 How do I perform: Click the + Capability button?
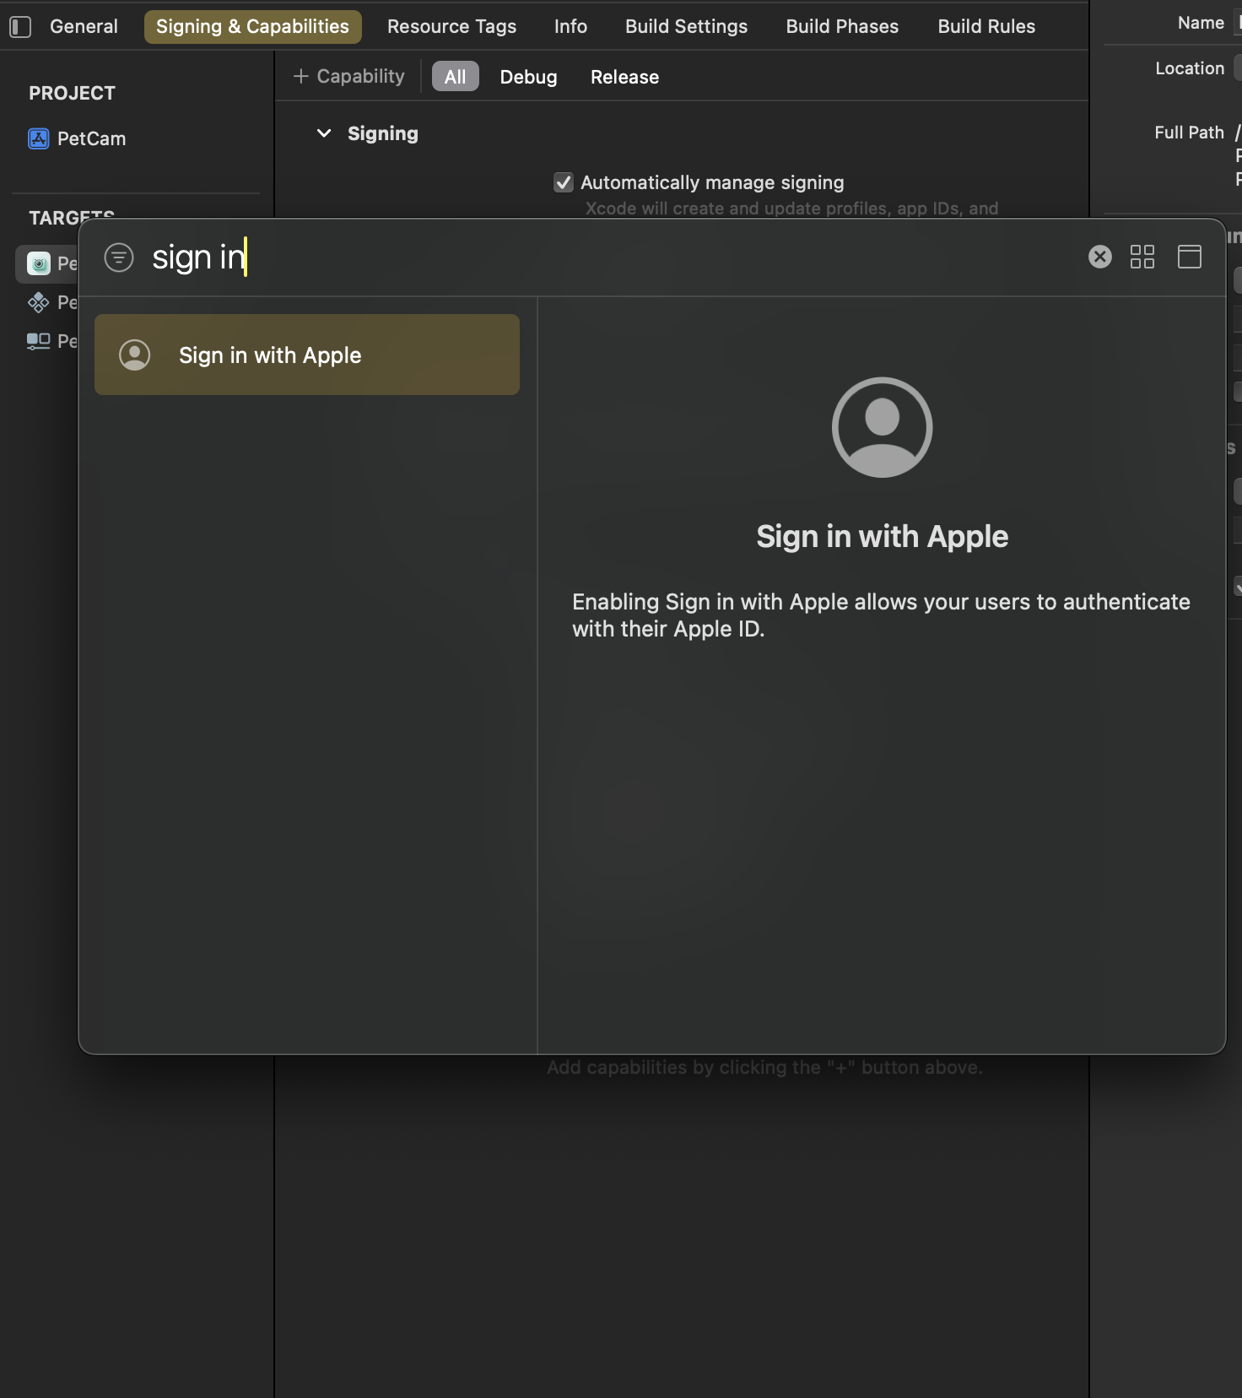(348, 76)
